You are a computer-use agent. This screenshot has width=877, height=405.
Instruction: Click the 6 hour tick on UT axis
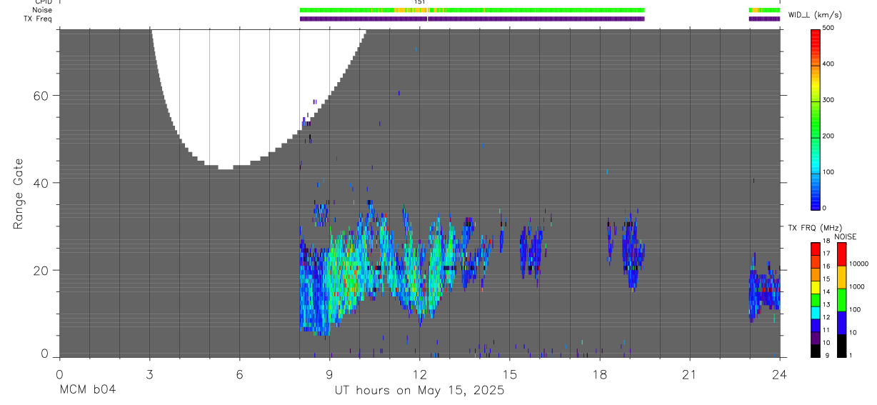[x=239, y=374]
